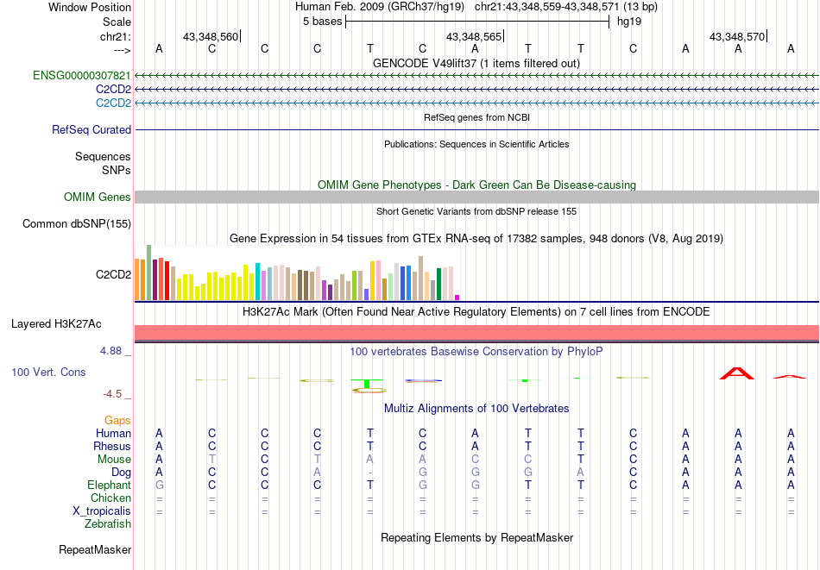Click the RepeatMasker track label

click(95, 549)
